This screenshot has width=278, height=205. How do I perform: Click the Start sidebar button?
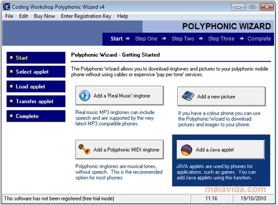pyautogui.click(x=36, y=58)
